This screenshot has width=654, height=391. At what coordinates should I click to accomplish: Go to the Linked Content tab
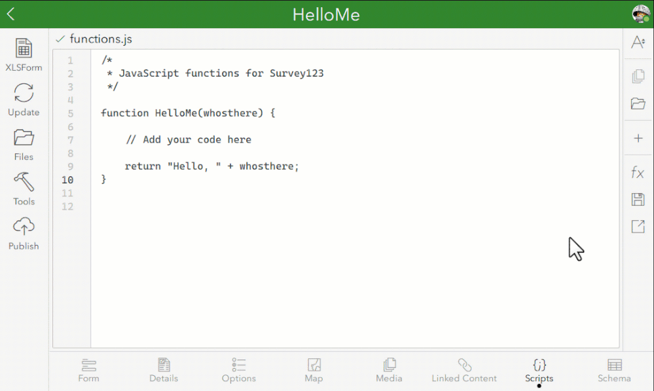tap(464, 370)
